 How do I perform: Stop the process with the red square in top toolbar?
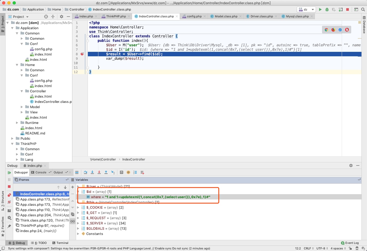pos(348,9)
